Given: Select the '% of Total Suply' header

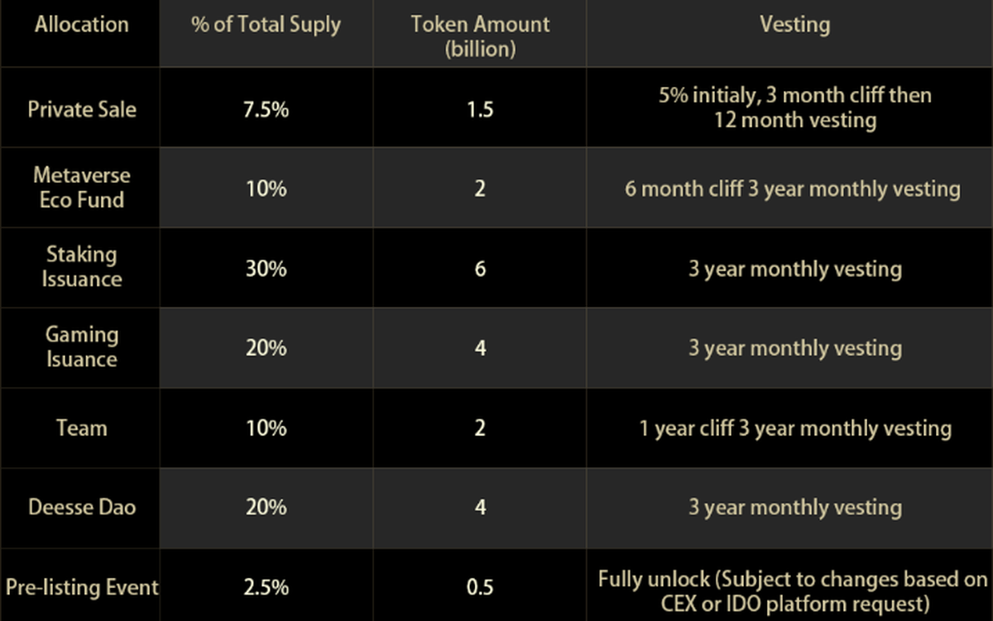Looking at the screenshot, I should tap(266, 25).
